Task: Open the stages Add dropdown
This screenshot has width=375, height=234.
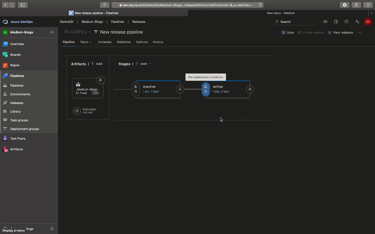Action: [x=143, y=64]
